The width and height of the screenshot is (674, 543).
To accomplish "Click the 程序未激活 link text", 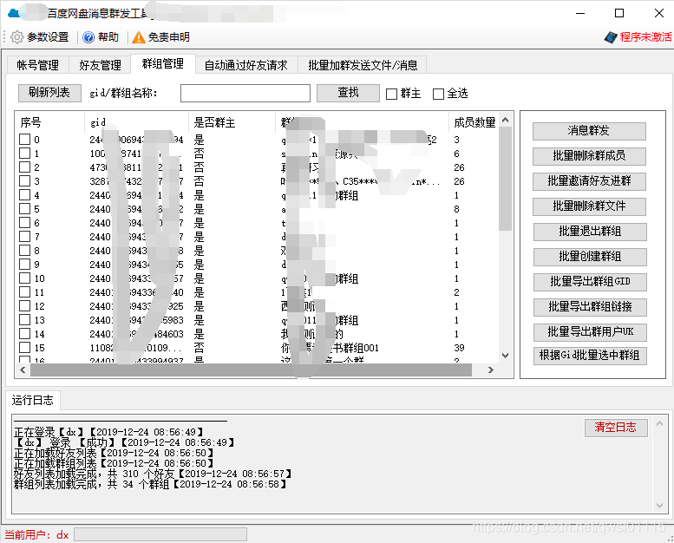I will coord(646,37).
